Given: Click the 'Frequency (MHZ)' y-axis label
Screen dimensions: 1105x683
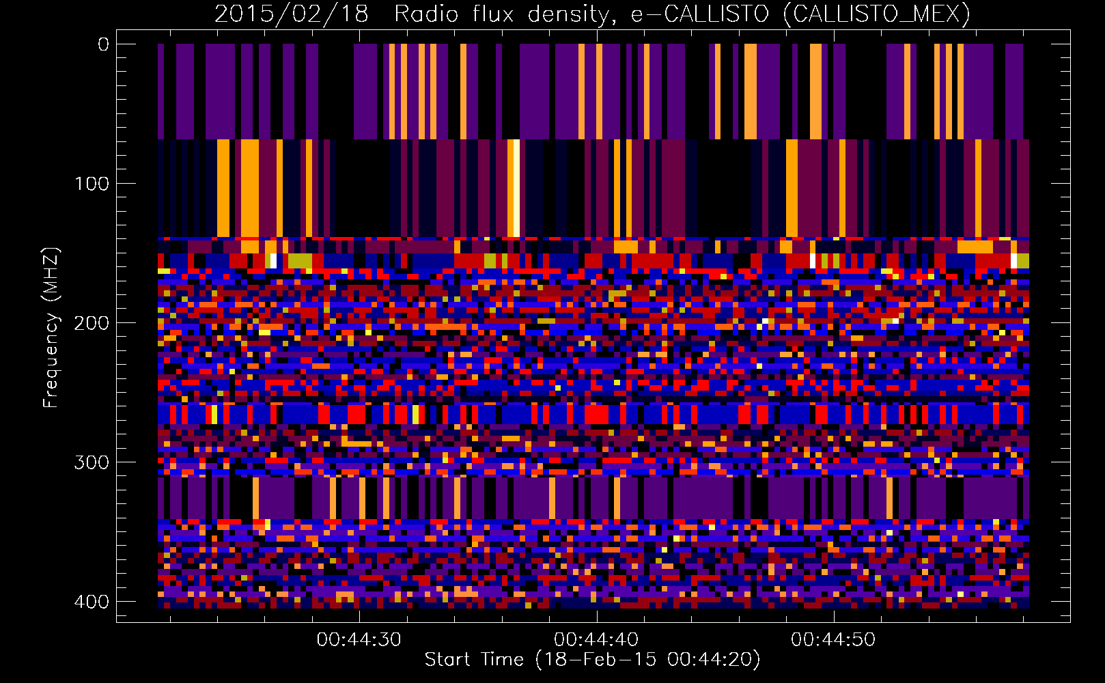Looking at the screenshot, I should pos(51,327).
